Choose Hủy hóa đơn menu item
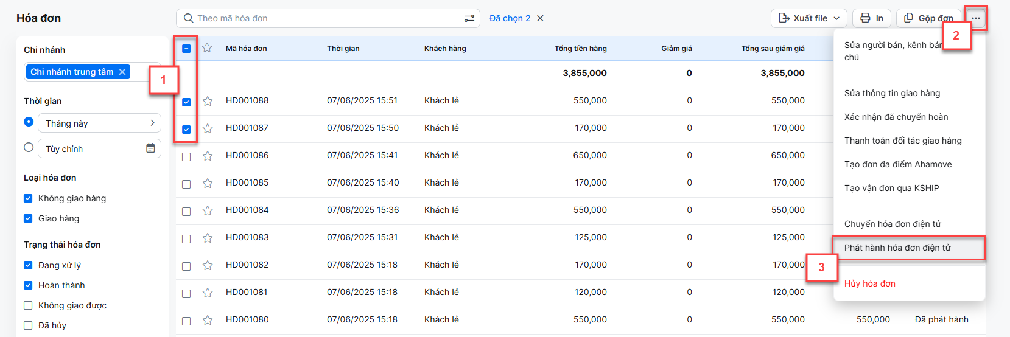Screen dimensions: 1010x337 coord(909,283)
